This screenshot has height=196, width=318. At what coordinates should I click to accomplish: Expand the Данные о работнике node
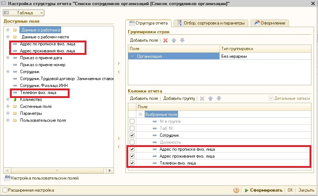(x=8, y=30)
